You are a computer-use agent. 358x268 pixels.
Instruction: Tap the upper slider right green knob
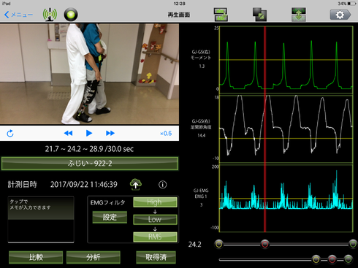[353, 244]
